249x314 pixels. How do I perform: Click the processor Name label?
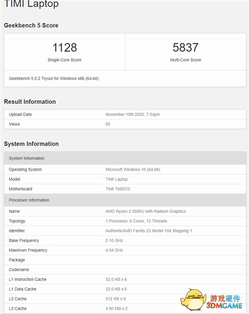tap(14, 211)
